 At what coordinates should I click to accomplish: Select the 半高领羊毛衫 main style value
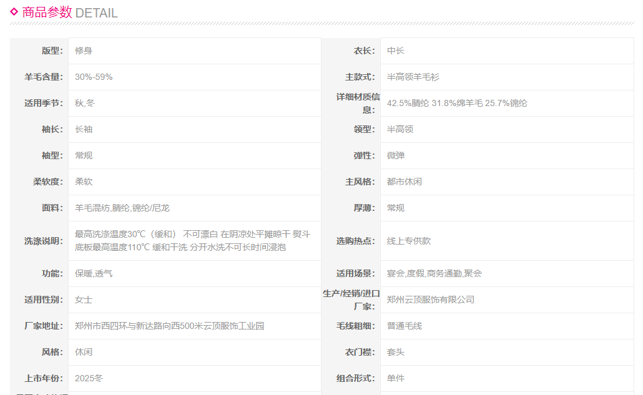pyautogui.click(x=413, y=77)
